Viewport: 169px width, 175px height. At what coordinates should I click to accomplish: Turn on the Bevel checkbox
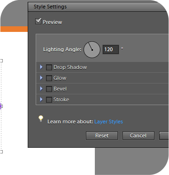[x=49, y=89]
